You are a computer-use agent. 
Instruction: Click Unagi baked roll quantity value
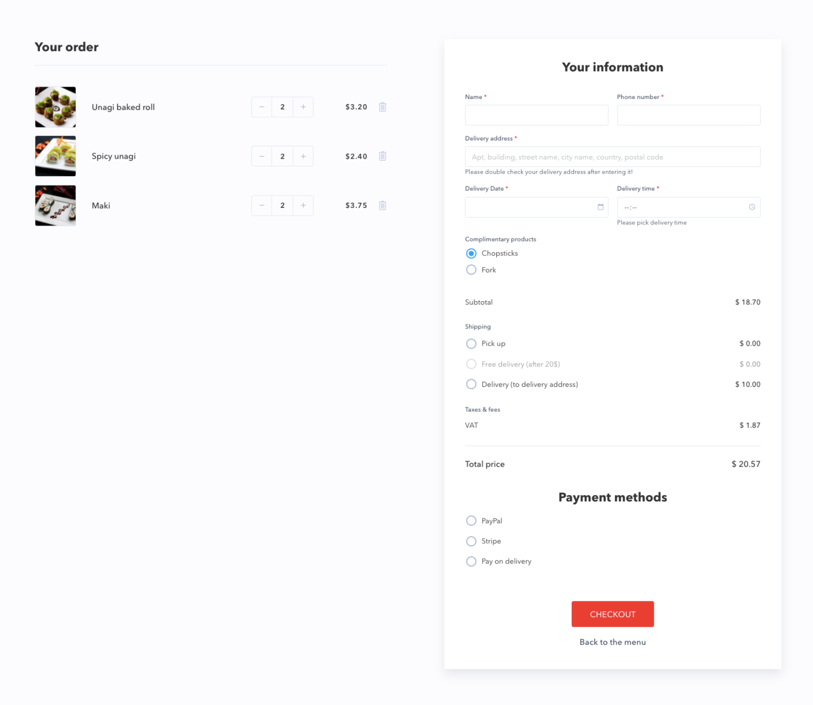(x=283, y=107)
